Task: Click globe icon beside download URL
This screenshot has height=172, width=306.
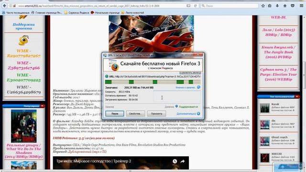Action: [x=107, y=76]
